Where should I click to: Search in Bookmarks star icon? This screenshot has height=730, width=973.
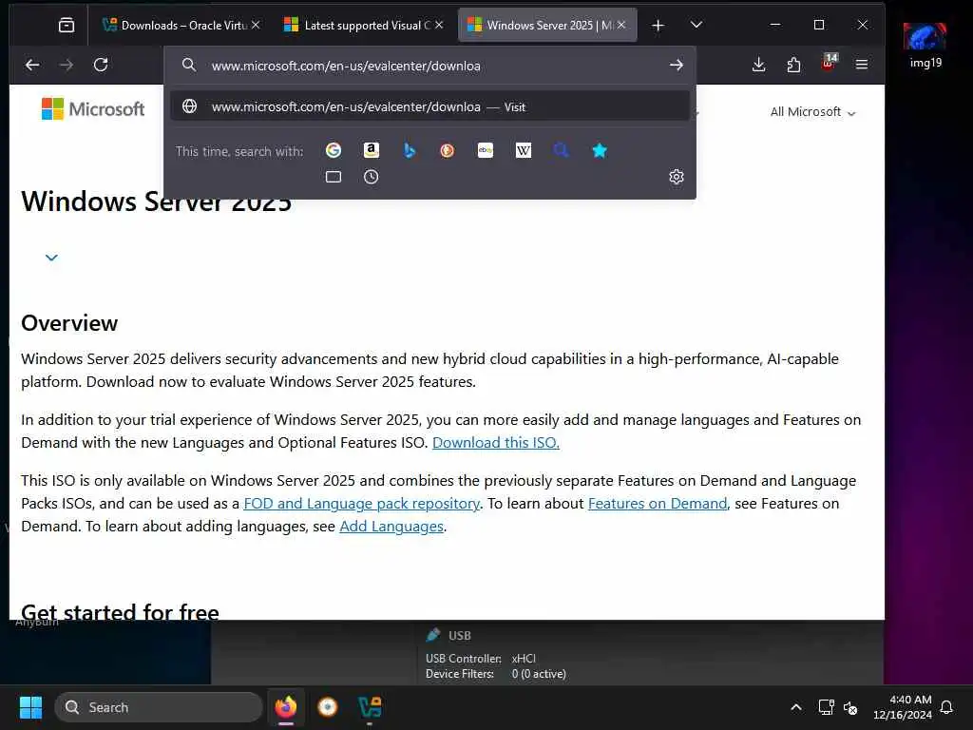pos(600,150)
